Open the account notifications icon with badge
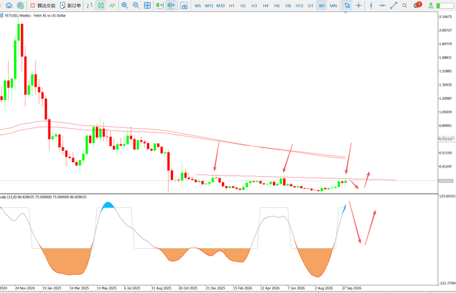The height and width of the screenshot is (293, 456). 418,5
